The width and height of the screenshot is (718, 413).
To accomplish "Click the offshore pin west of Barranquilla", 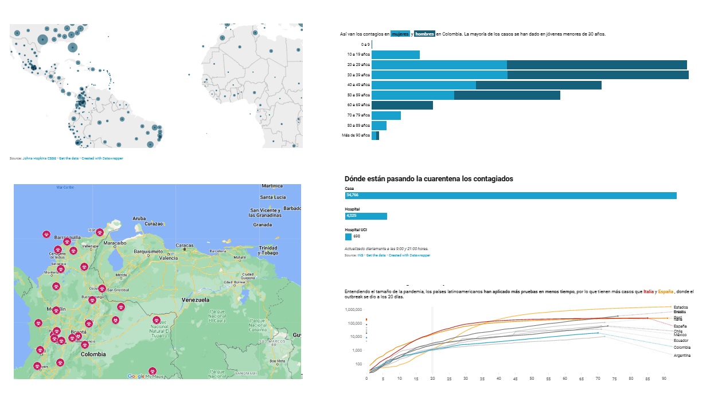I will 46,233.
